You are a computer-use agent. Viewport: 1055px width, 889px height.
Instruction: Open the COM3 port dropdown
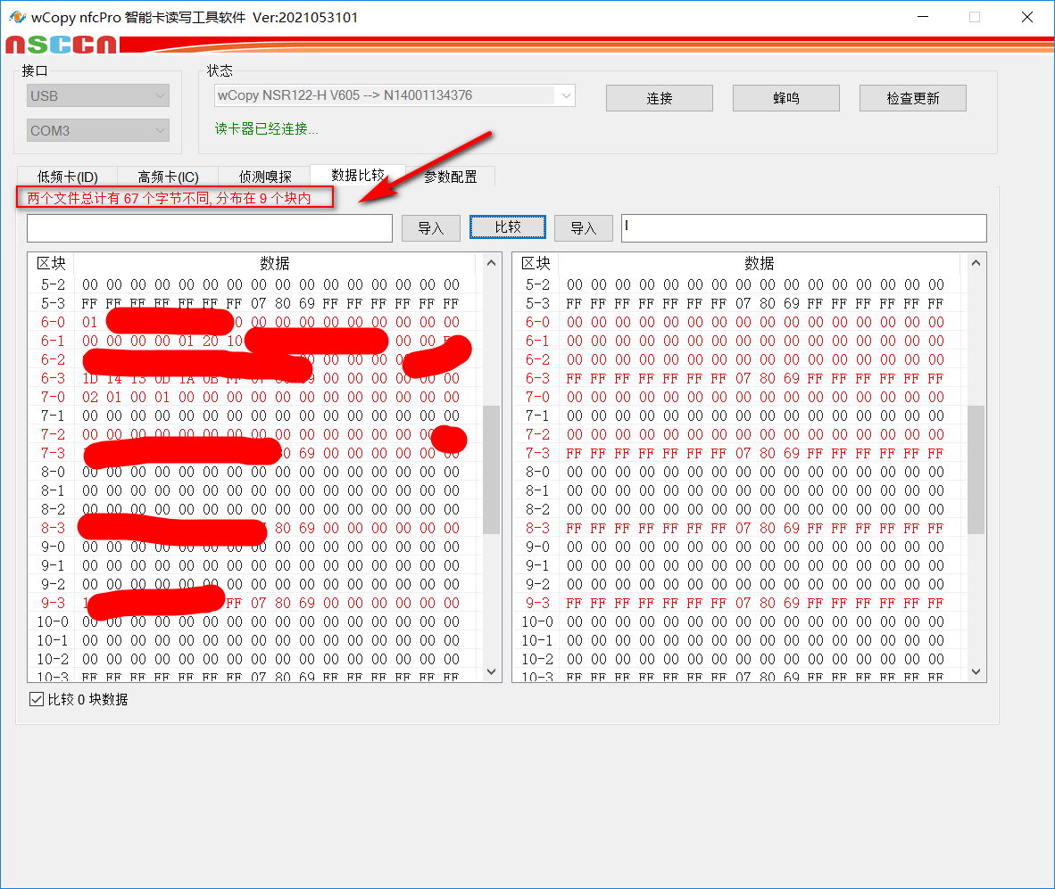98,130
